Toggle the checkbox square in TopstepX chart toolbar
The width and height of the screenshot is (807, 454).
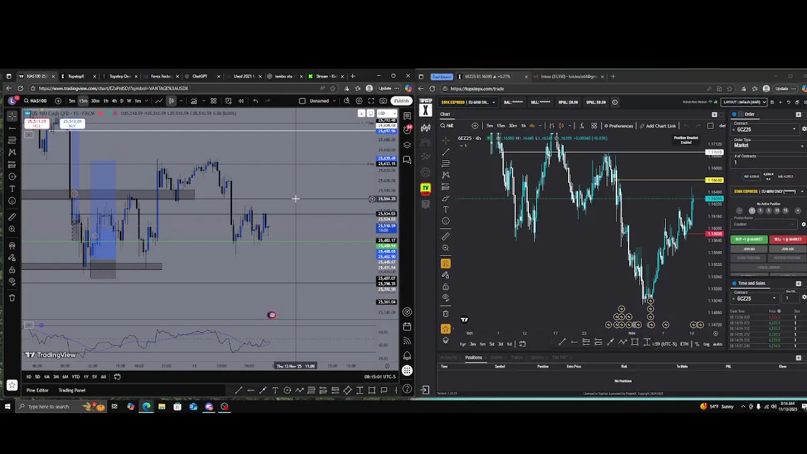[x=710, y=125]
